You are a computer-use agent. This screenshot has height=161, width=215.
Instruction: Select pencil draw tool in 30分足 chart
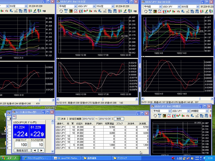(206, 11)
